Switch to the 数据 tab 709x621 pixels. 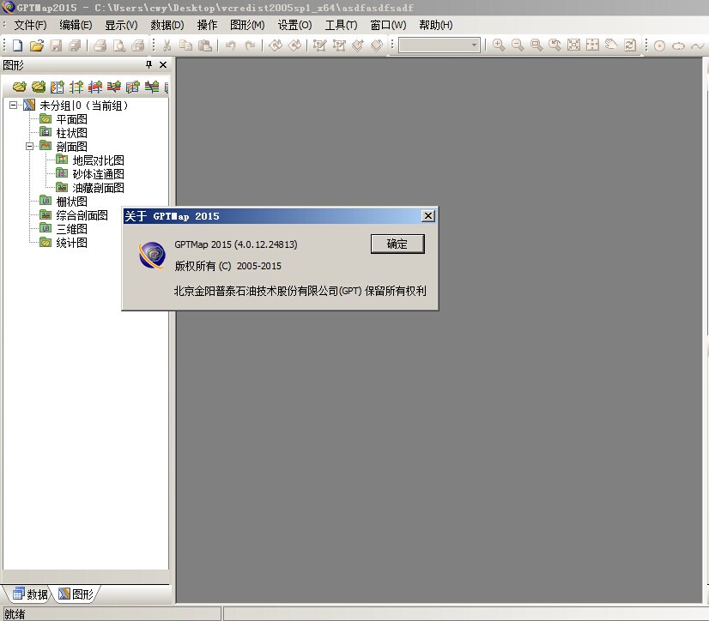(x=31, y=594)
